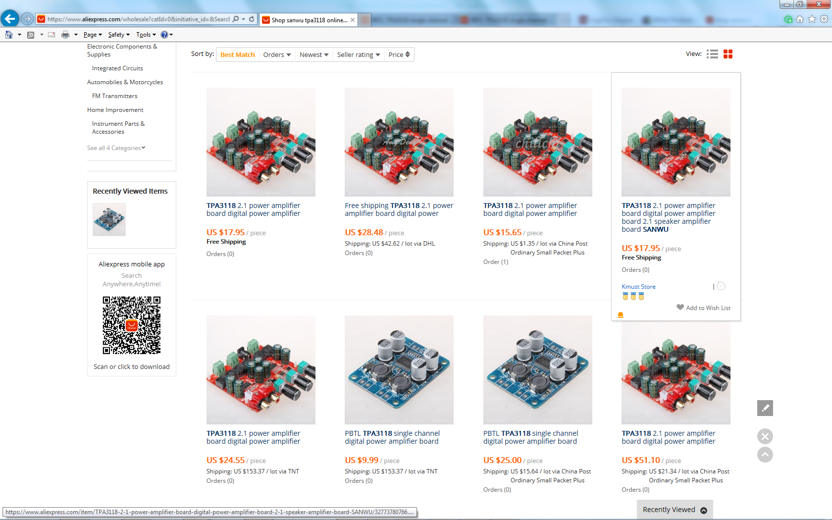Screen dimensions: 832x520
Task: Click 'Scan or click to download' text
Action: pos(132,367)
